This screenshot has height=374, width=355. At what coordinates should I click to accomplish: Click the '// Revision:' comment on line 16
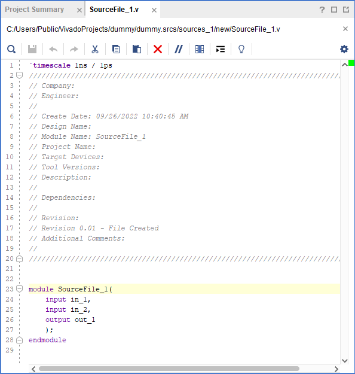[54, 218]
